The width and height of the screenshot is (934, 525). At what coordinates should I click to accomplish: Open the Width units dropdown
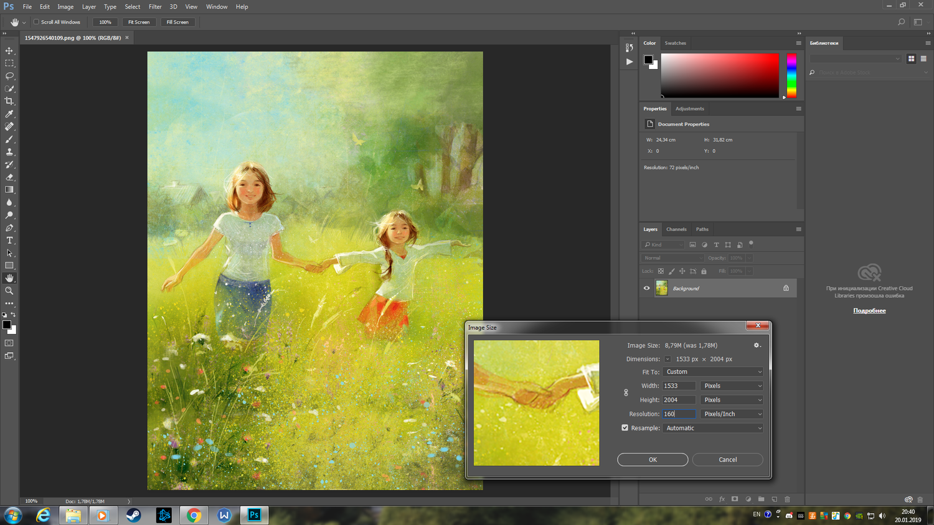pyautogui.click(x=732, y=386)
